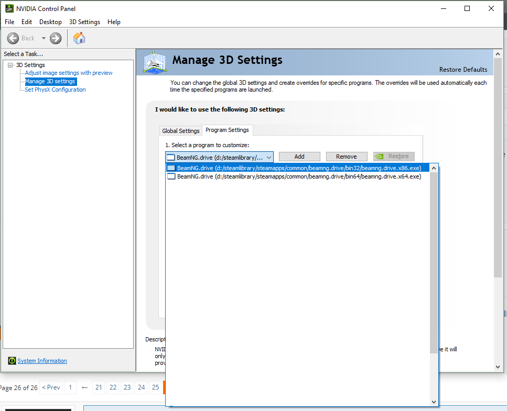Toggle the BeamNG.drive program dropdown
This screenshot has height=411, width=507.
click(x=219, y=157)
